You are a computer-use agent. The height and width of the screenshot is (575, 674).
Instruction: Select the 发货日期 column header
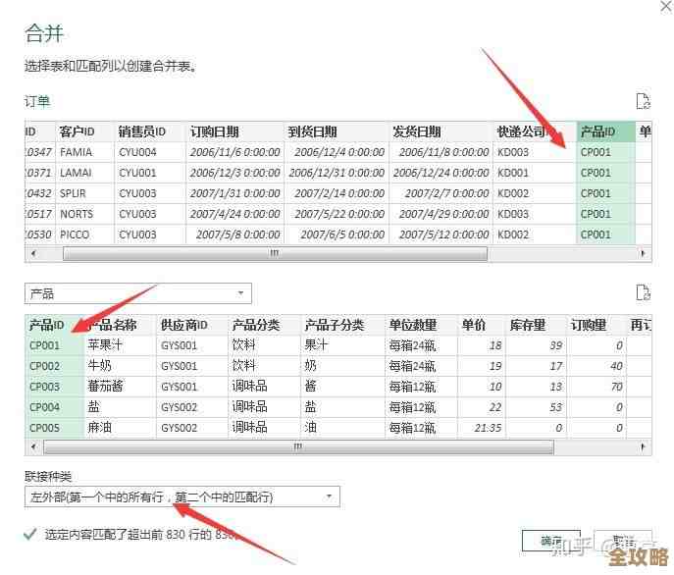click(x=441, y=131)
